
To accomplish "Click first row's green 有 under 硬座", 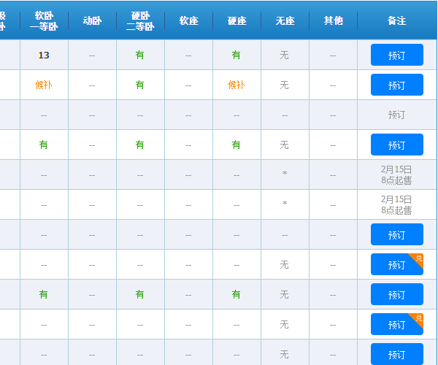I will coord(236,55).
